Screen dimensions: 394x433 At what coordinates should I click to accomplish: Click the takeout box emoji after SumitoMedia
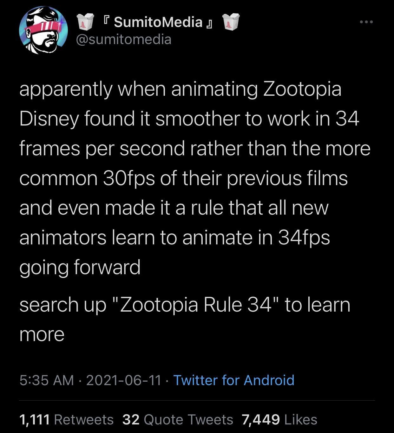coord(231,21)
